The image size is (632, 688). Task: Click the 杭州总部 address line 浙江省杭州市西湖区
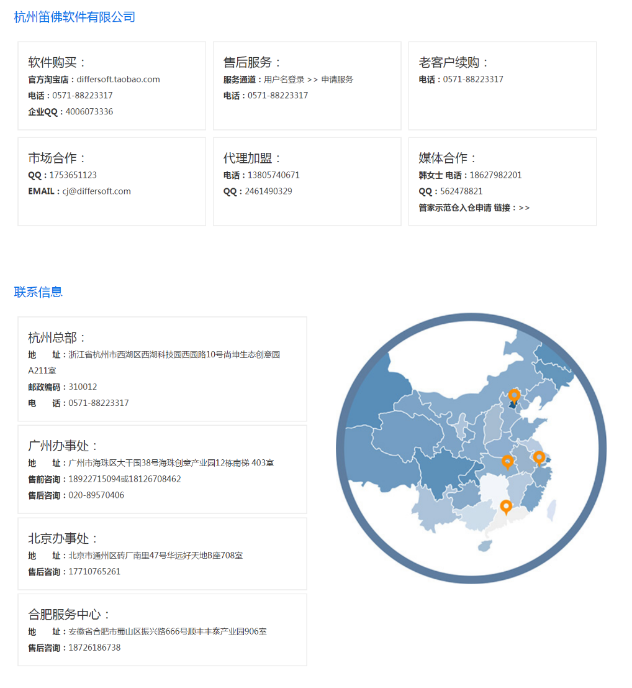pos(174,354)
